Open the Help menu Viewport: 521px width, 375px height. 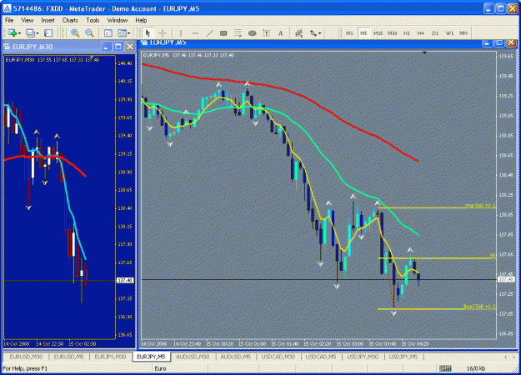pyautogui.click(x=141, y=20)
